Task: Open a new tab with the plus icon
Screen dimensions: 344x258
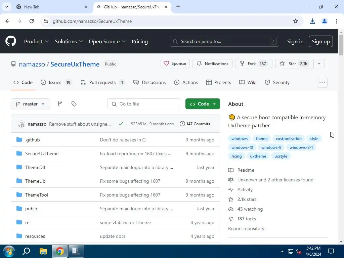Action: [x=178, y=7]
